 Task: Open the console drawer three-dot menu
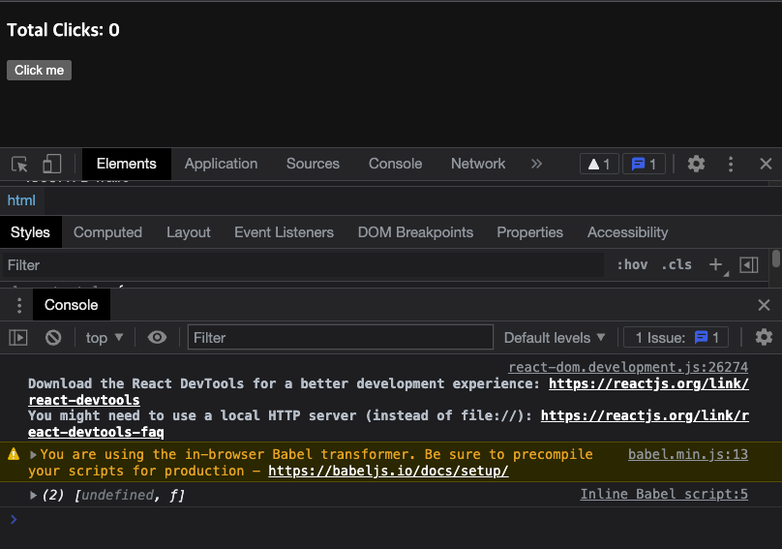19,305
